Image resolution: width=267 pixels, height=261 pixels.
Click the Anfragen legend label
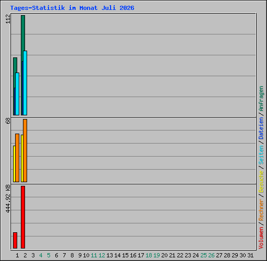click(x=261, y=99)
